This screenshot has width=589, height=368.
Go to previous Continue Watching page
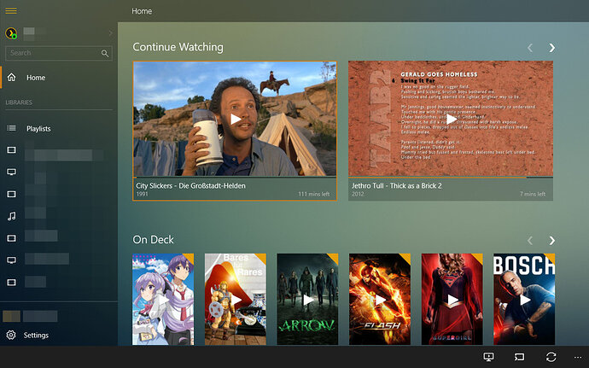click(x=530, y=48)
